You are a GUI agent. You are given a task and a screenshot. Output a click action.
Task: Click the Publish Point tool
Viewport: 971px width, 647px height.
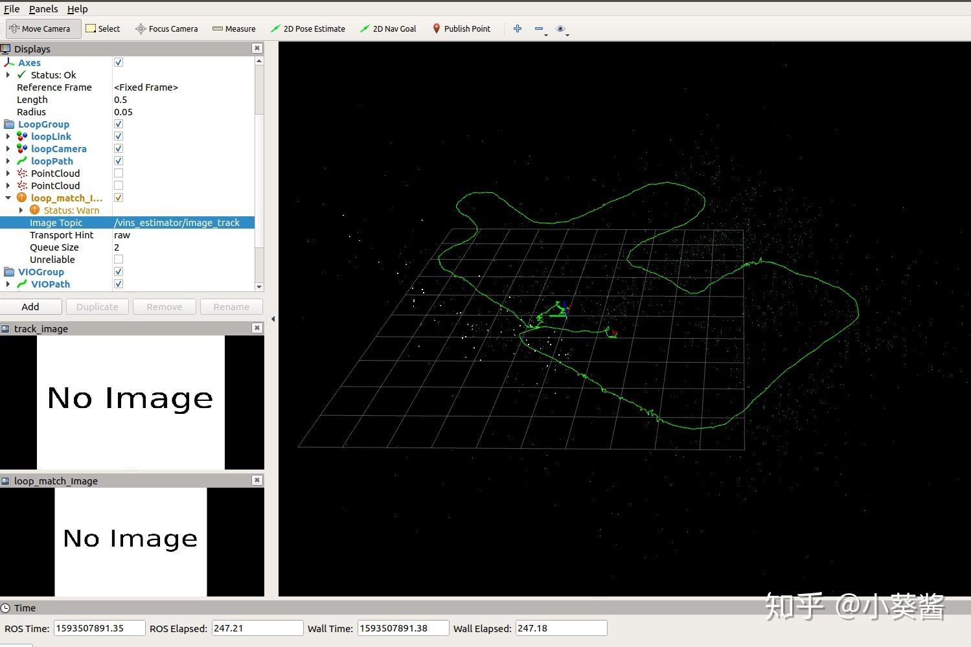point(461,28)
